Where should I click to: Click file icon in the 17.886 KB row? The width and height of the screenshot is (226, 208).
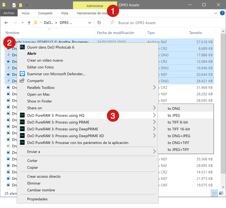pos(8,55)
